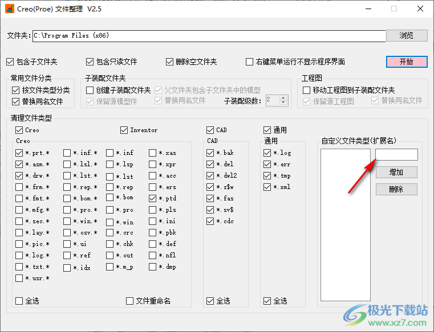
Task: Click the custom extension text input box
Action: tap(396, 154)
